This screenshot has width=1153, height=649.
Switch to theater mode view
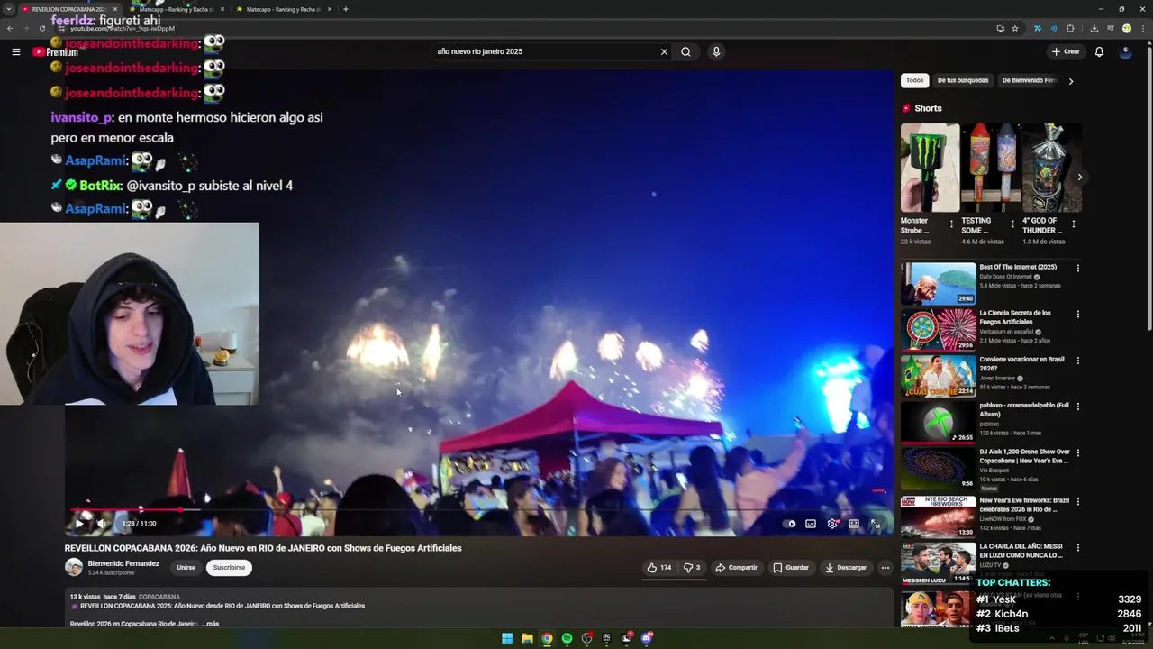tap(854, 524)
